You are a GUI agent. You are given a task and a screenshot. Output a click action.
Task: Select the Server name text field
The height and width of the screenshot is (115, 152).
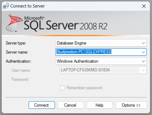tap(101, 52)
